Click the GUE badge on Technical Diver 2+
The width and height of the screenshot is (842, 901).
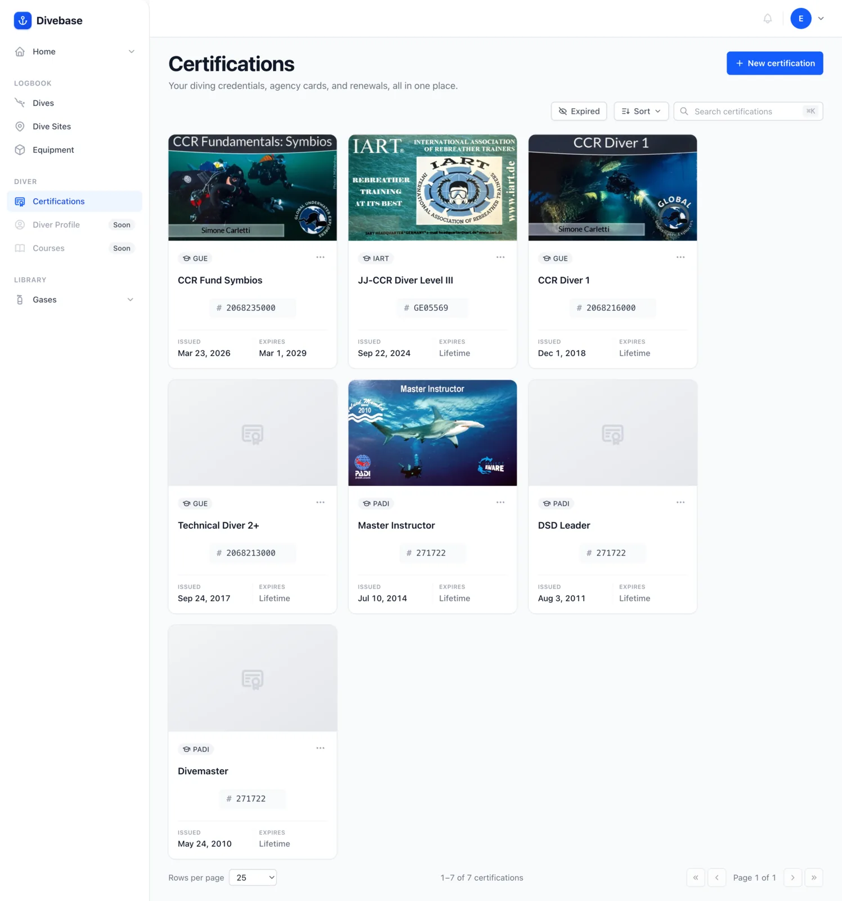[x=195, y=503]
